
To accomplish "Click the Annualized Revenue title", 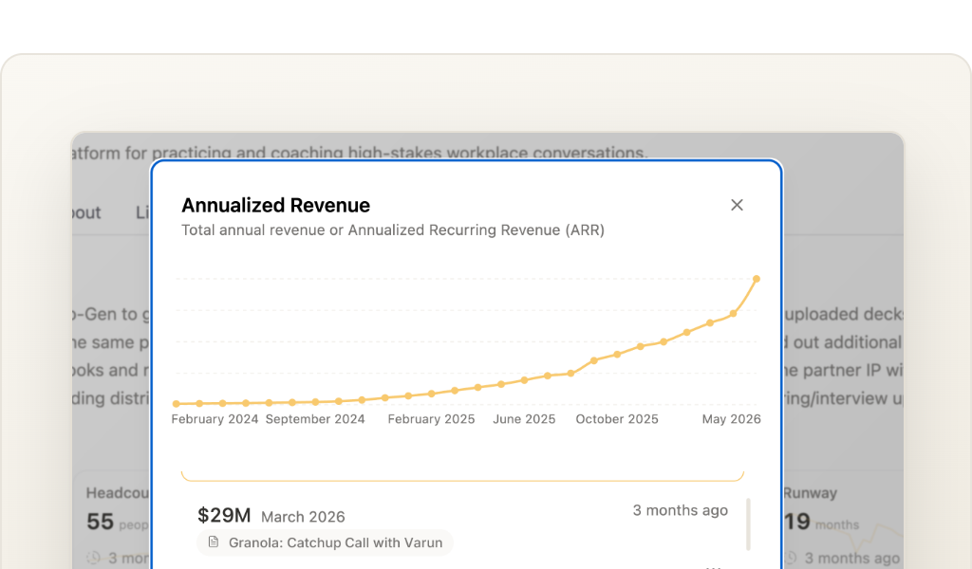I will [x=276, y=205].
